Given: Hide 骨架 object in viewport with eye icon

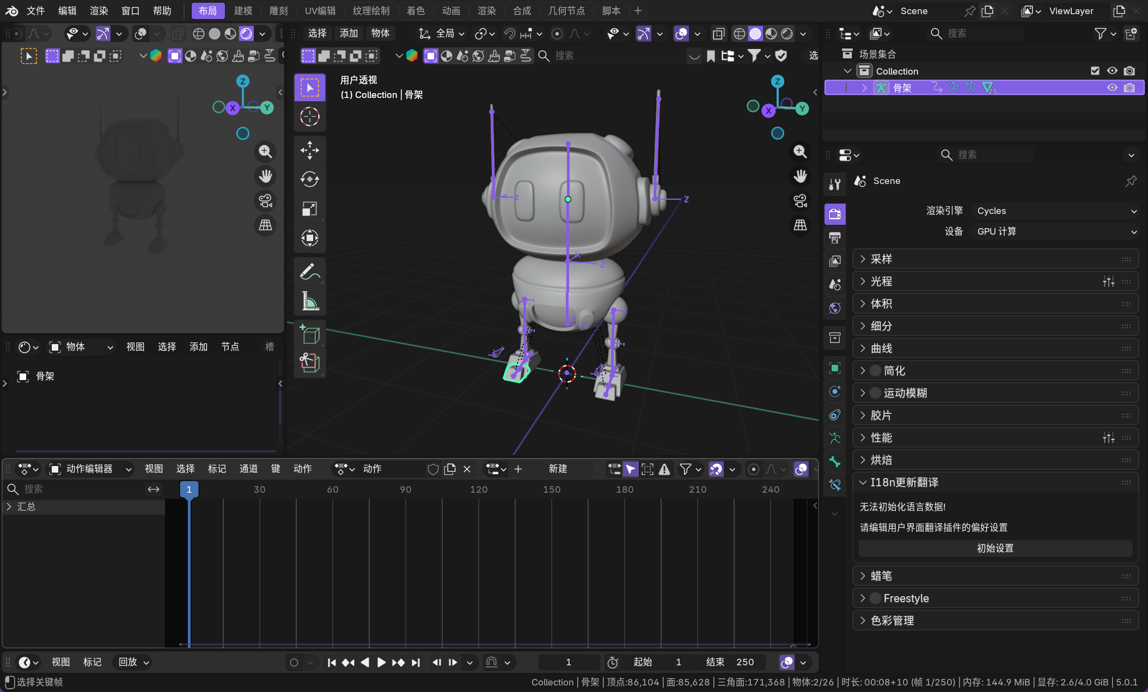Looking at the screenshot, I should point(1112,88).
